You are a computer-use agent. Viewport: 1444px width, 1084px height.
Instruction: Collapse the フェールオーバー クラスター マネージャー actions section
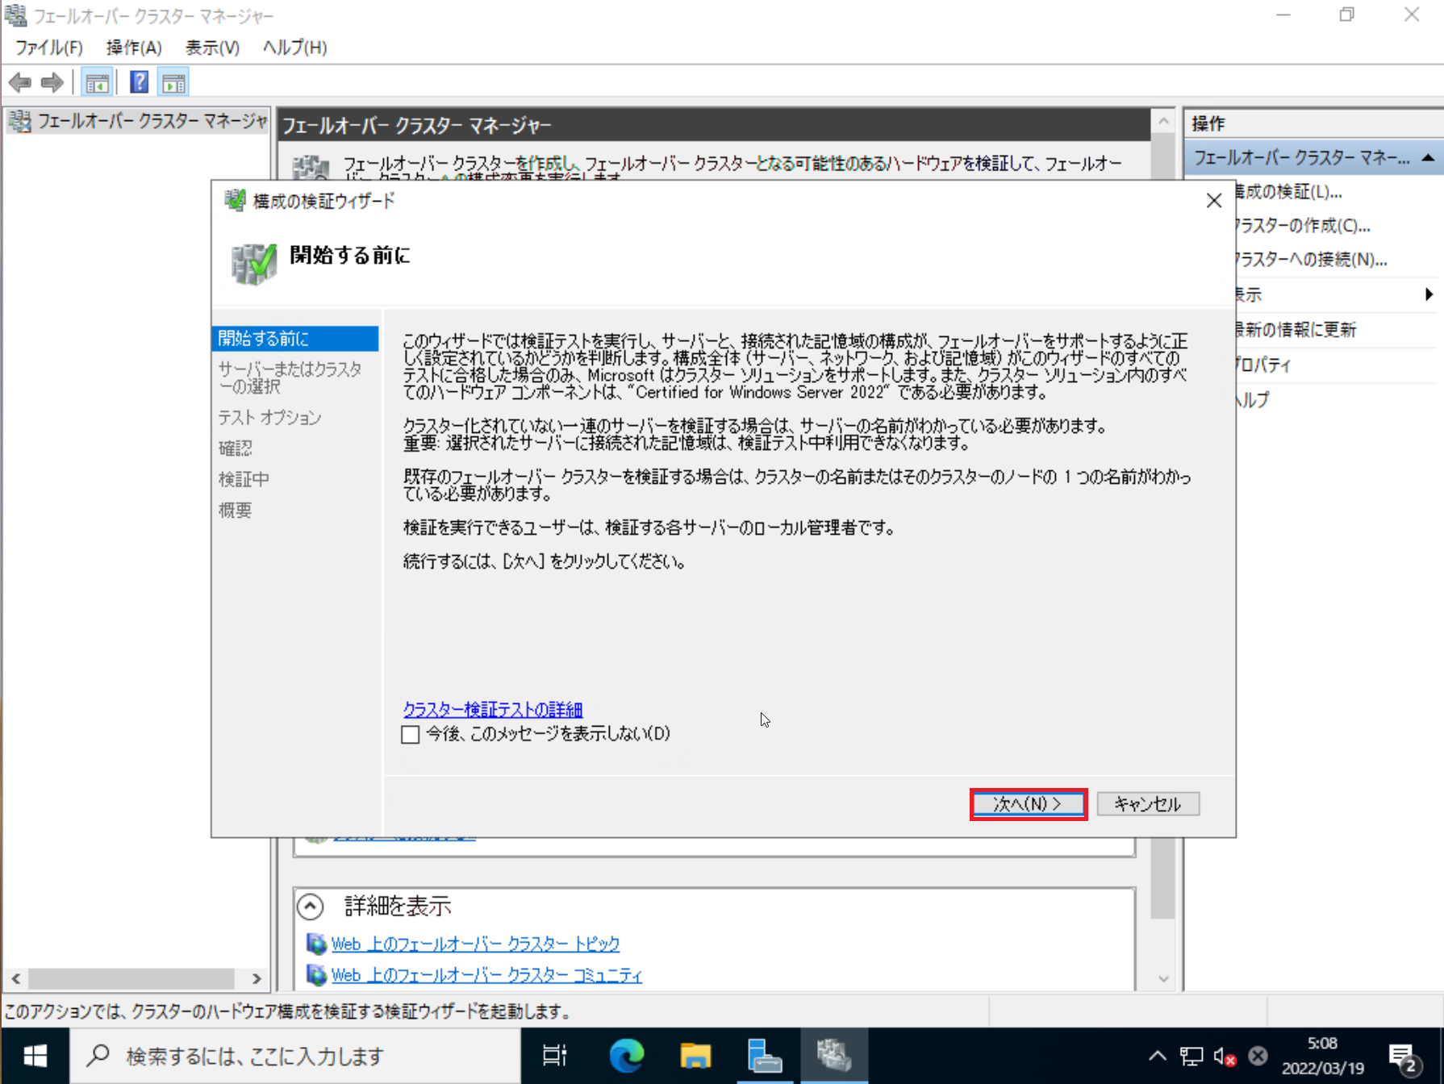pyautogui.click(x=1429, y=157)
